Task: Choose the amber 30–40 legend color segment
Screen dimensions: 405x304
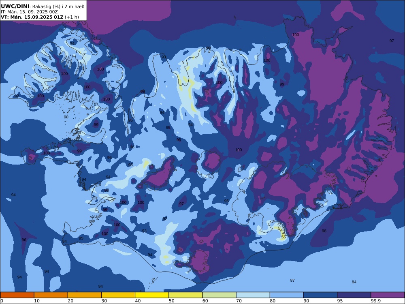Action: [118, 295]
